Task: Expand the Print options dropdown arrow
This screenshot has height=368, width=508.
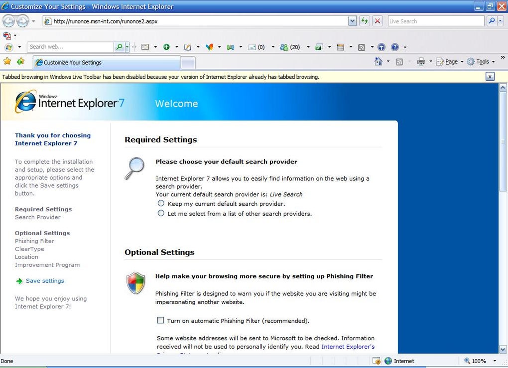Action: (x=431, y=62)
